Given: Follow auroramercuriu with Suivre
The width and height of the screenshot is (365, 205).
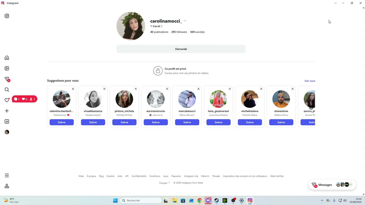Looking at the screenshot, I should tap(156, 122).
